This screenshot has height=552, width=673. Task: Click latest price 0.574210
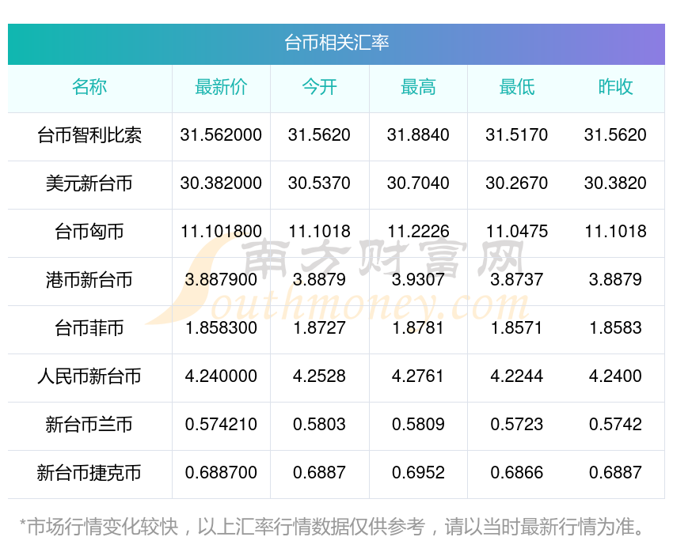[221, 425]
